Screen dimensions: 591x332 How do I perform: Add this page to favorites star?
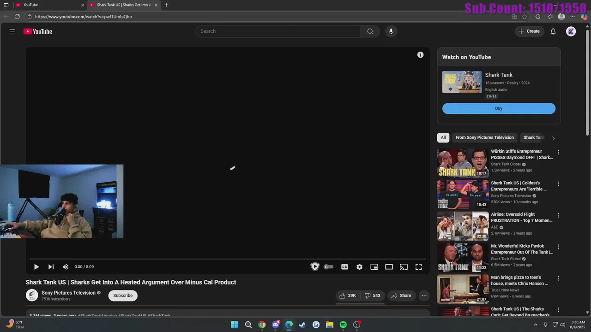[x=525, y=17]
